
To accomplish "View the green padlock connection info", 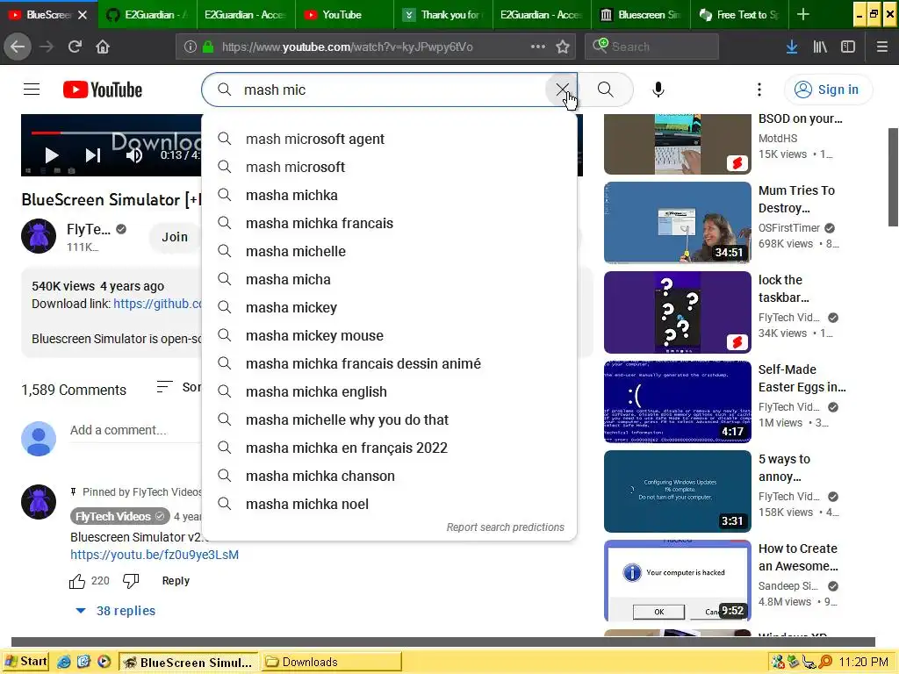I will 208,47.
